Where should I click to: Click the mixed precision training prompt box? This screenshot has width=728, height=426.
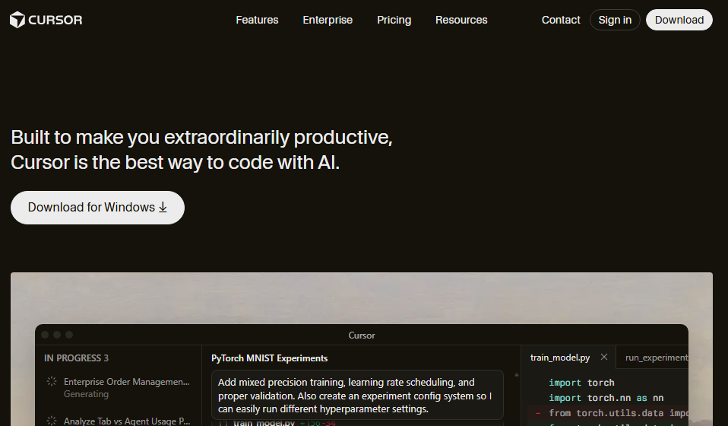point(357,396)
